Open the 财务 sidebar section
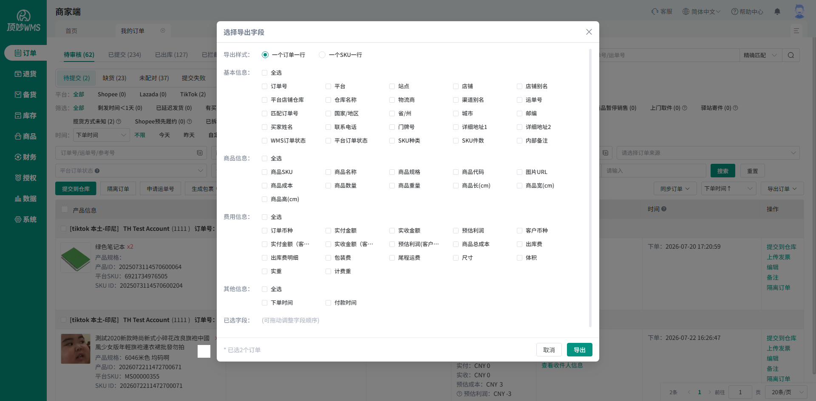816x401 pixels. 25,157
